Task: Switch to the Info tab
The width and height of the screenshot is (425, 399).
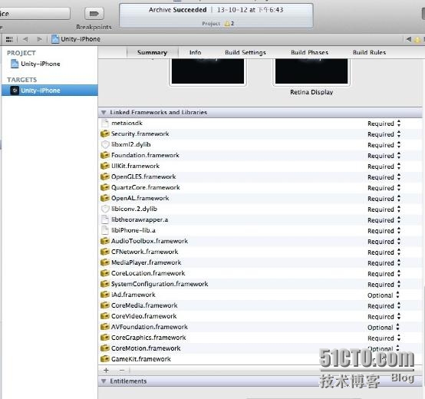Action: coord(195,52)
